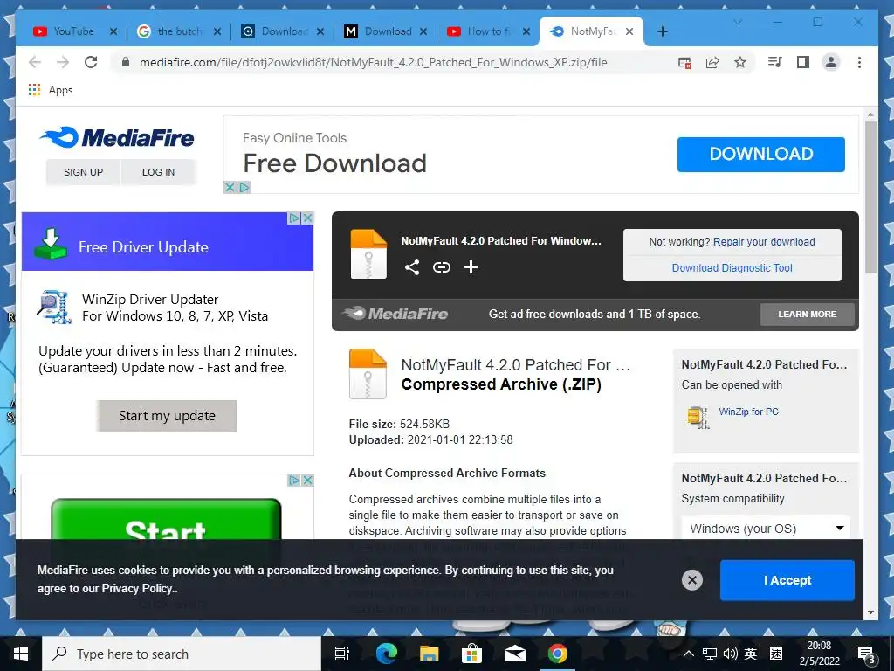This screenshot has width=894, height=671.
Task: Open Mail app from taskbar
Action: (515, 654)
